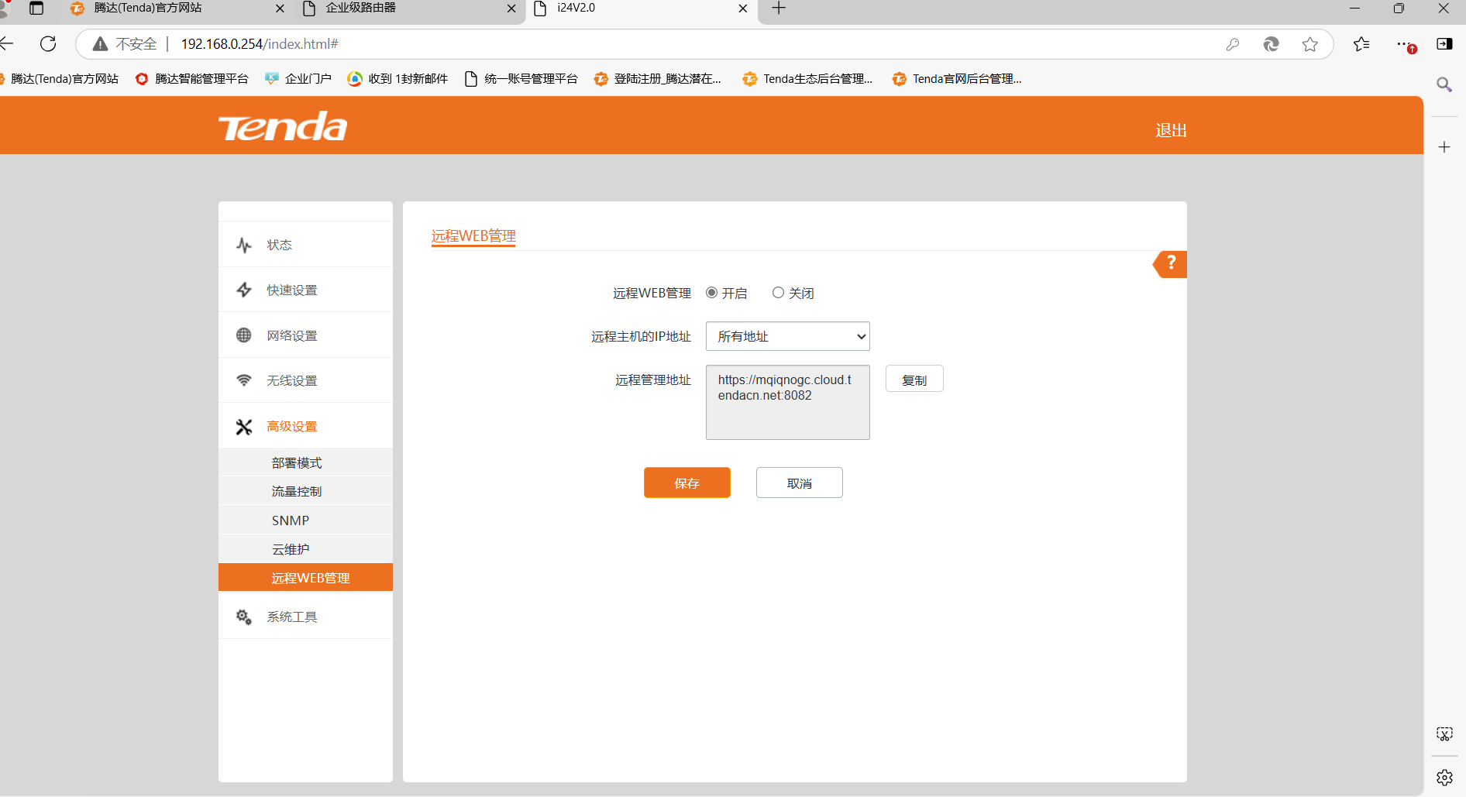
Task: Collapse the 系统工具 menu section
Action: pyautogui.click(x=292, y=616)
